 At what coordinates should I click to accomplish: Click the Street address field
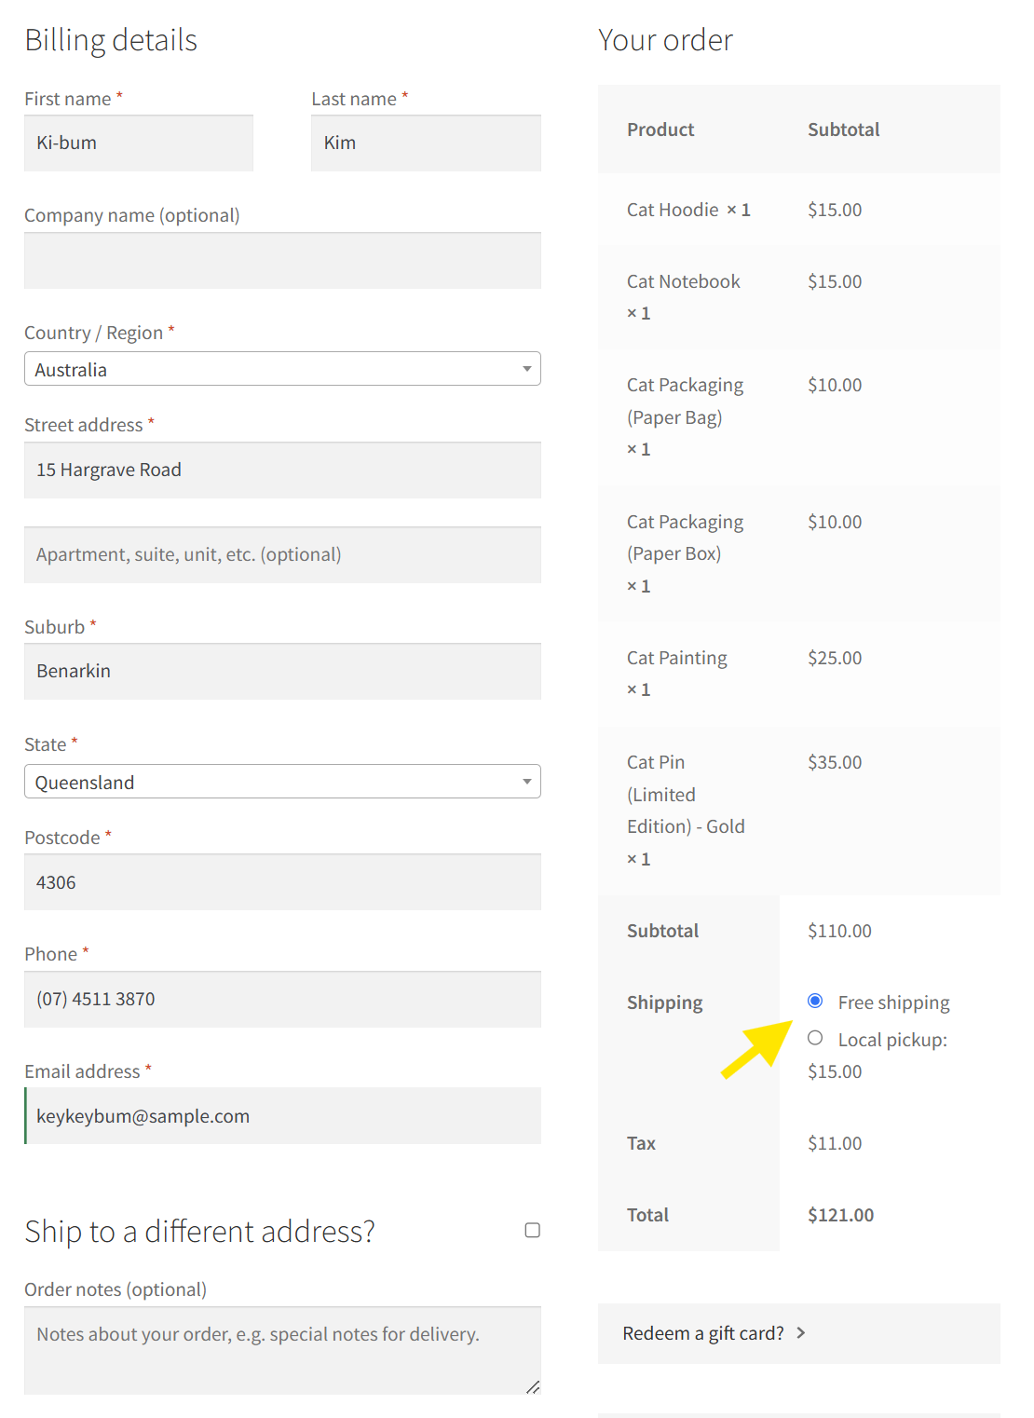[282, 470]
